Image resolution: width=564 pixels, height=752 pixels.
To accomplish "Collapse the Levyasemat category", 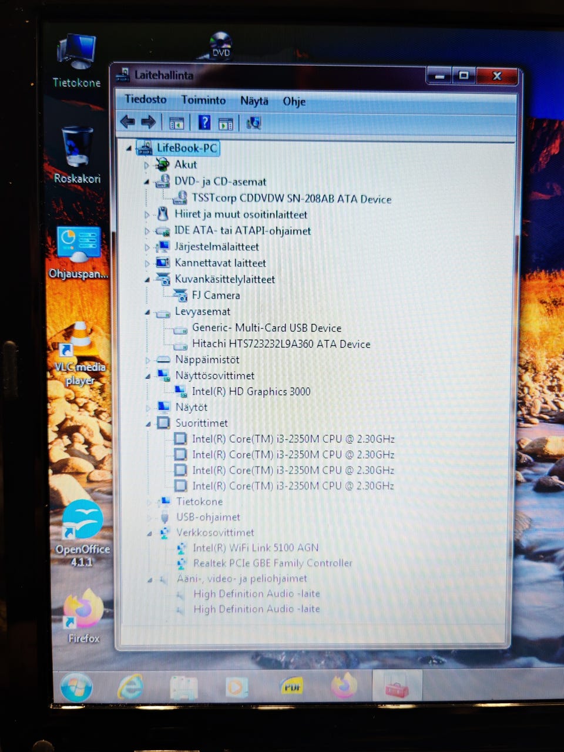I will [147, 313].
